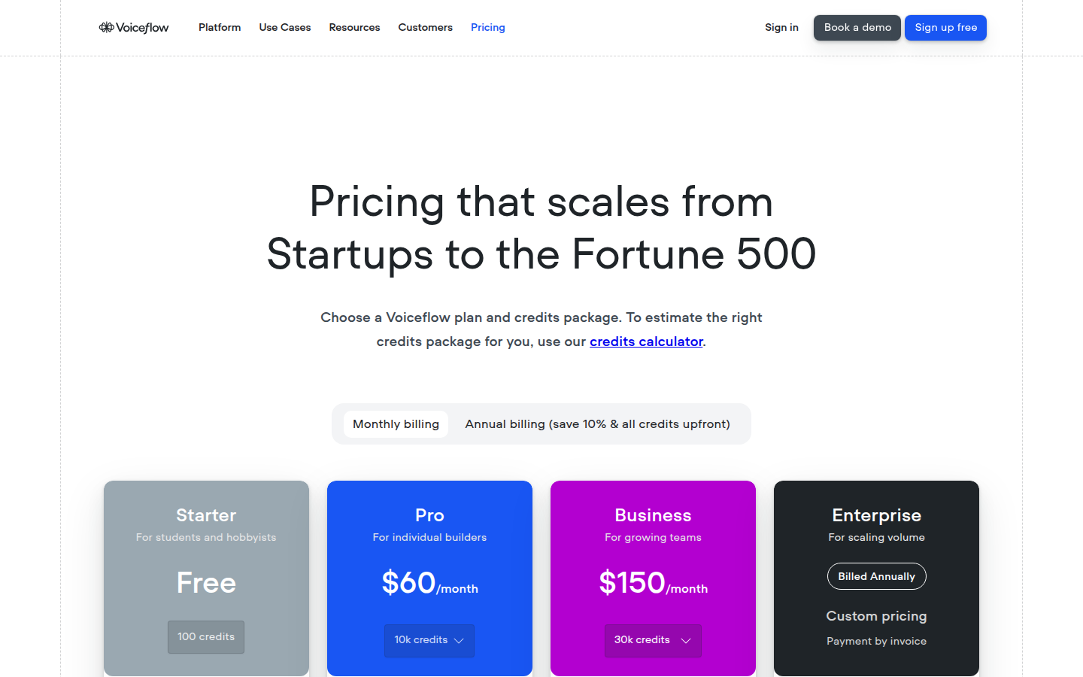Screen dimensions: 1083x677
Task: Open the Resources menu
Action: [x=354, y=28]
